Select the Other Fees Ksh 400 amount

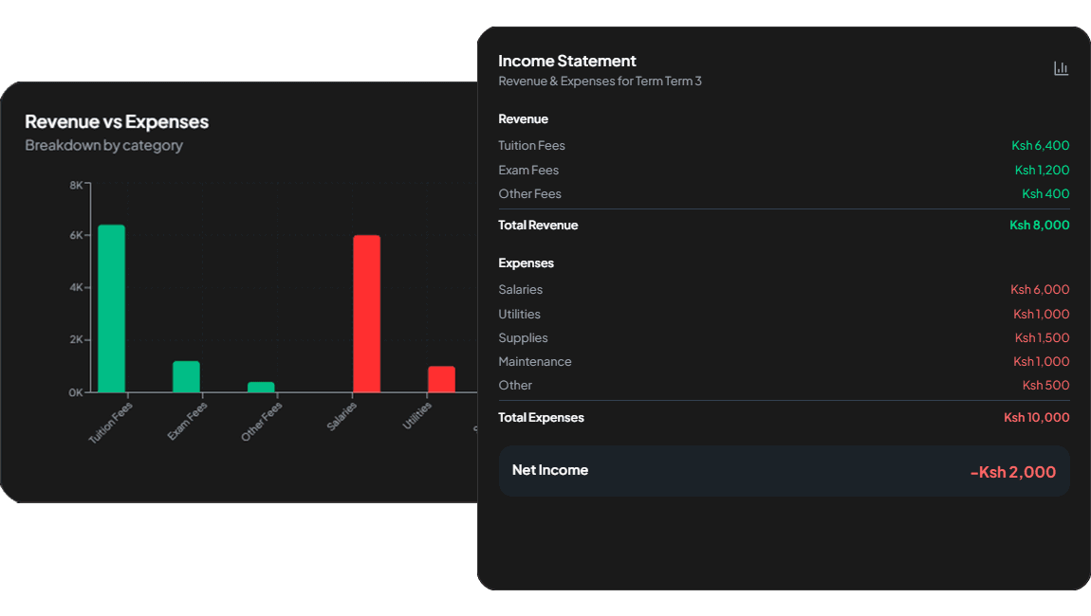point(1045,194)
